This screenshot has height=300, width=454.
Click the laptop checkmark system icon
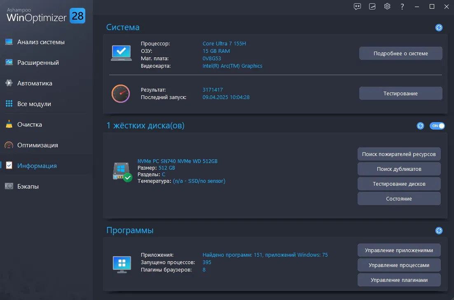coord(121,53)
